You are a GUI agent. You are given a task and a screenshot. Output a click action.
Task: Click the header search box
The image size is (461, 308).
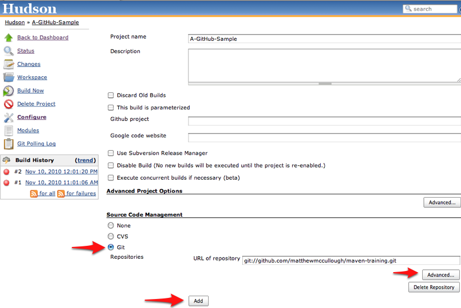(x=430, y=9)
